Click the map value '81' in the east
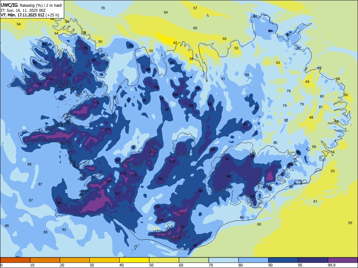 (321, 107)
